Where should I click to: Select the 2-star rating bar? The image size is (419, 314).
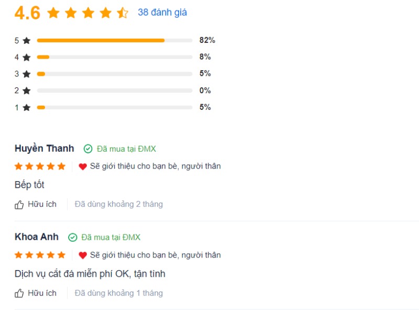[x=115, y=91]
